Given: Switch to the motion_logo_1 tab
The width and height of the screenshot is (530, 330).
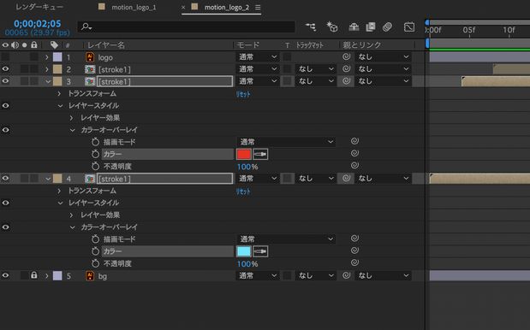Looking at the screenshot, I should [134, 7].
